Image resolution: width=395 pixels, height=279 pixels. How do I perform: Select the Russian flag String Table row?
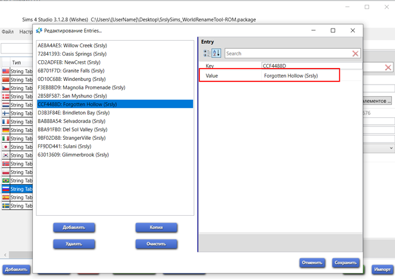coord(17,189)
